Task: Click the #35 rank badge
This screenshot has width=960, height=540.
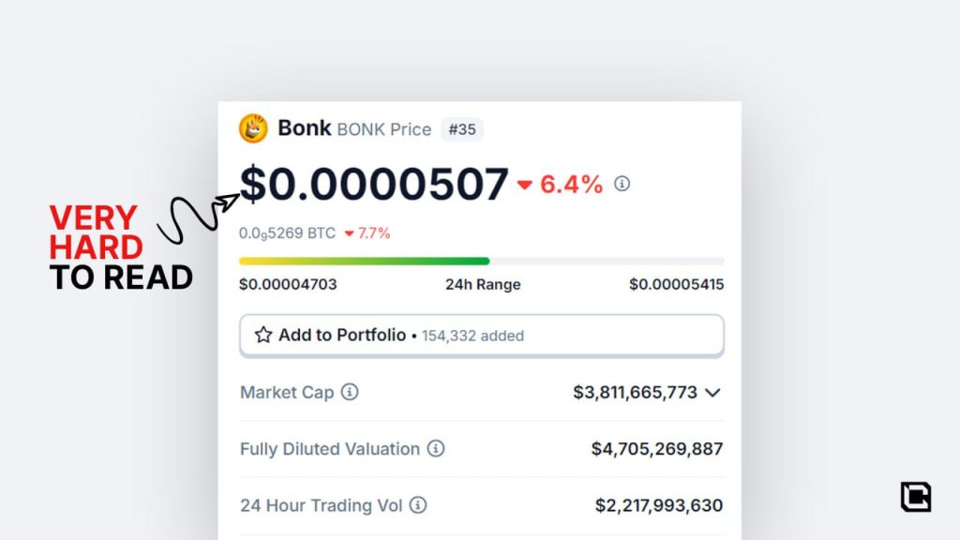Action: 461,129
